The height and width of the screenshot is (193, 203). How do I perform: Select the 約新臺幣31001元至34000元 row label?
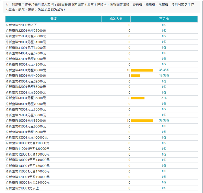tap(26, 47)
